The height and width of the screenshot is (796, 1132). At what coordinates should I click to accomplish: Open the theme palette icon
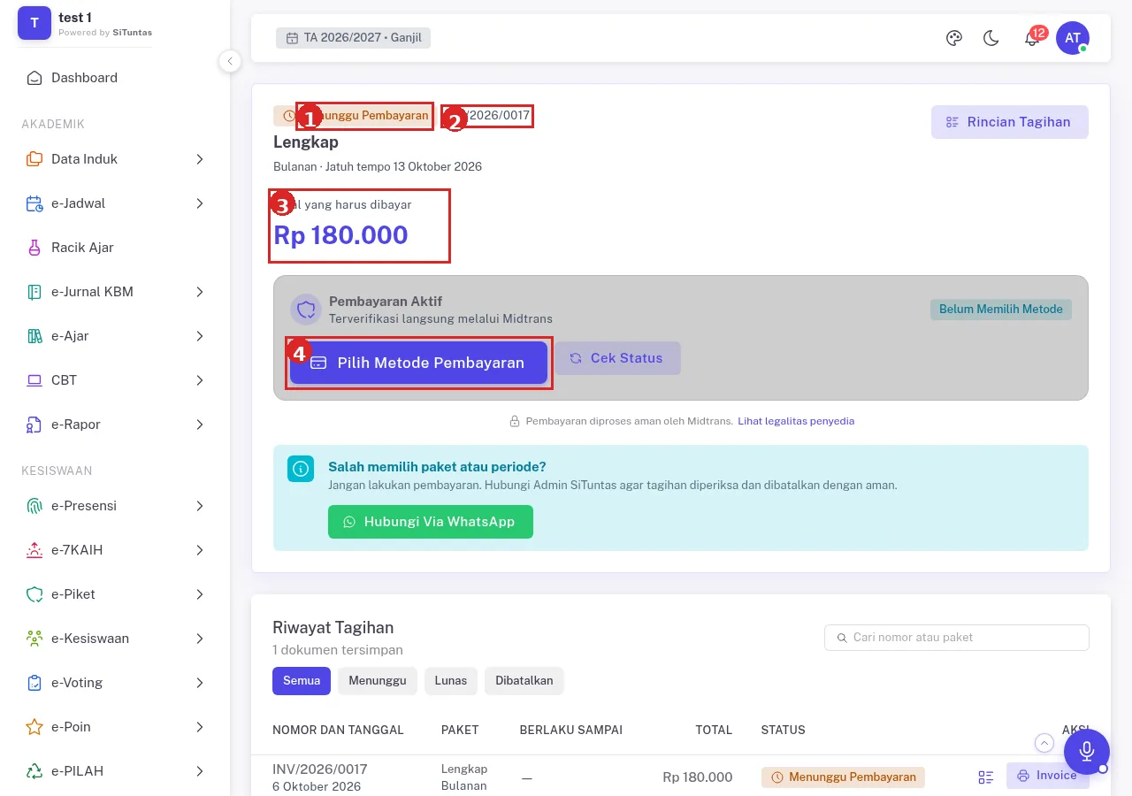953,38
